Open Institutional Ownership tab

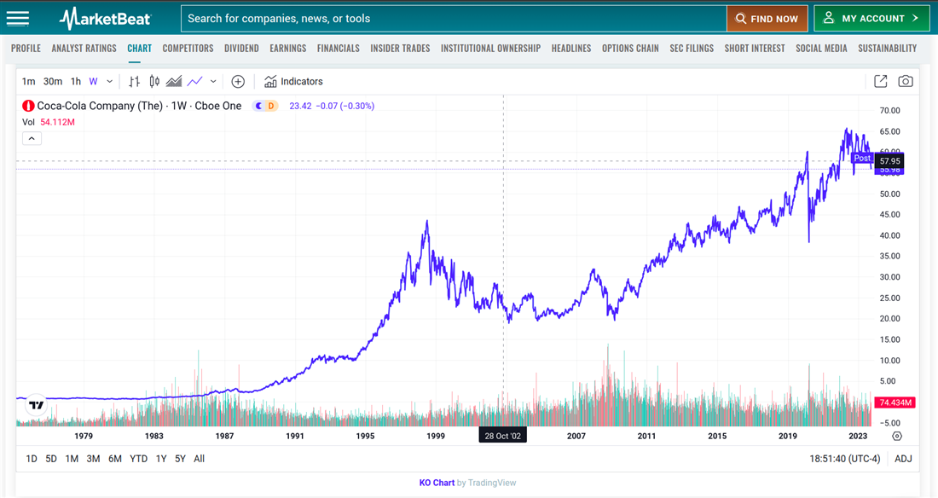coord(490,49)
